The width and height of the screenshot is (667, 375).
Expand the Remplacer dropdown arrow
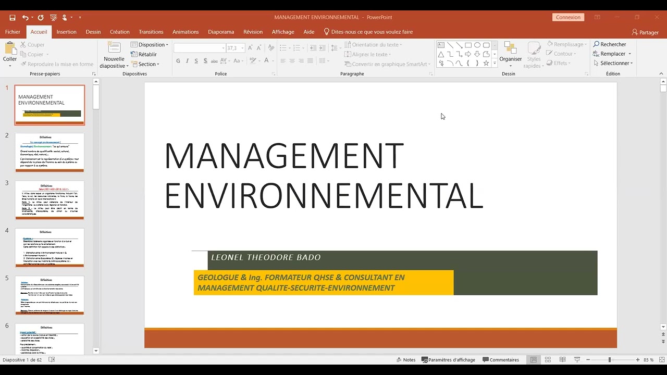click(x=629, y=54)
